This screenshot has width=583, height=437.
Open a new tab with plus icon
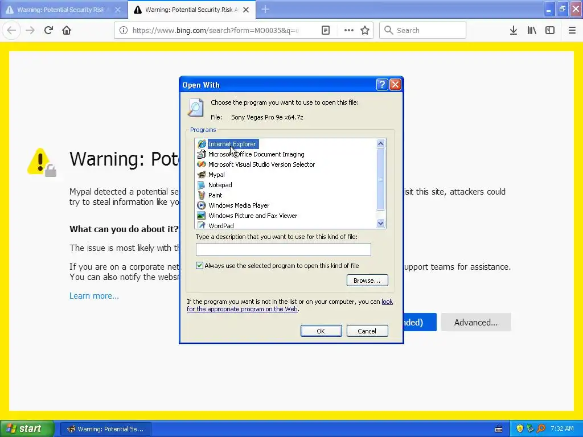[x=265, y=9]
